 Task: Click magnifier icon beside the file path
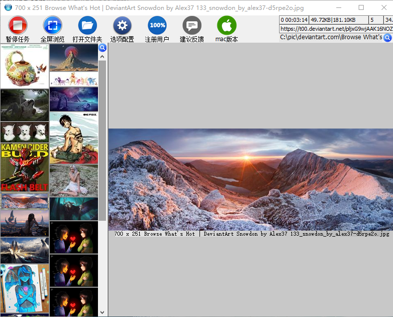point(388,37)
